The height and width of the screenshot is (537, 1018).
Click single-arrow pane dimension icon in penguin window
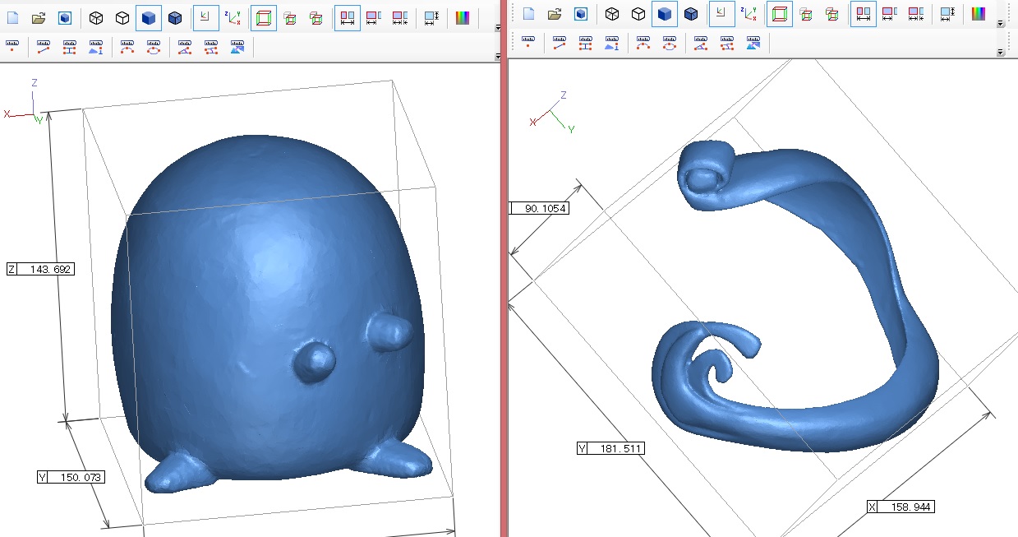pyautogui.click(x=374, y=17)
